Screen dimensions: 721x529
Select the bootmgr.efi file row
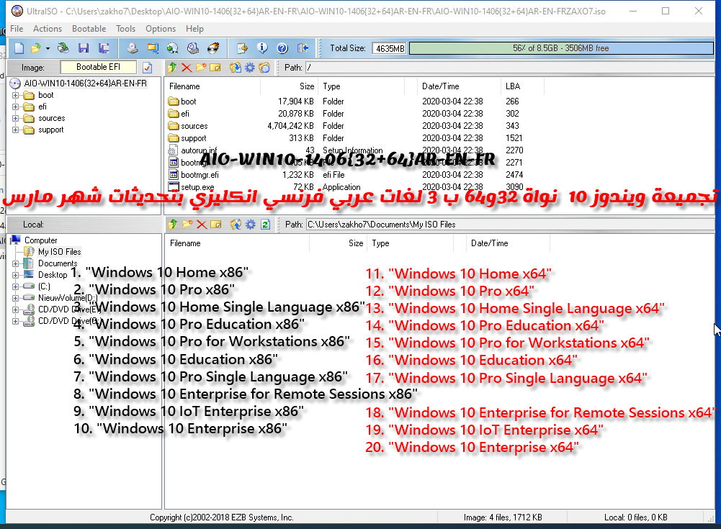click(346, 175)
